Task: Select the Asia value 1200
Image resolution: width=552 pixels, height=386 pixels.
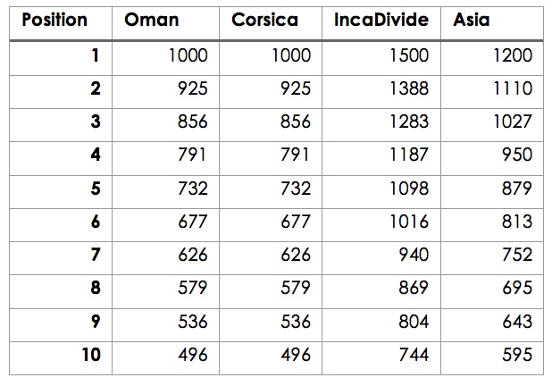Action: (512, 55)
